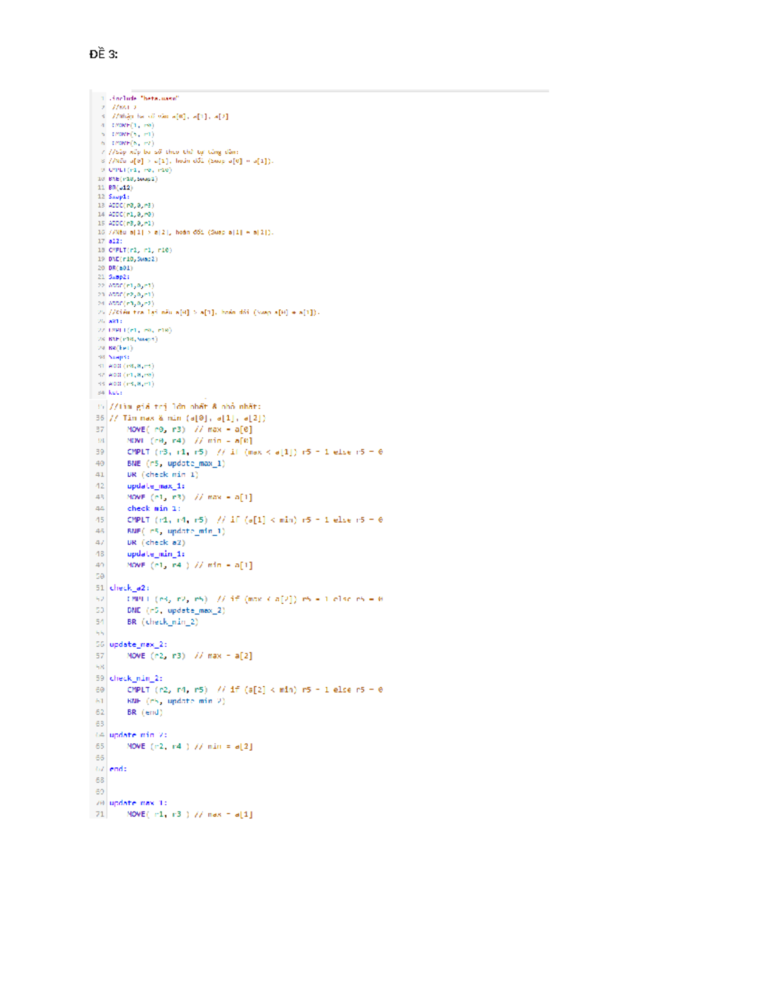Click the update_min_1: label on line 48
This screenshot has width=760, height=984.
pyautogui.click(x=156, y=554)
